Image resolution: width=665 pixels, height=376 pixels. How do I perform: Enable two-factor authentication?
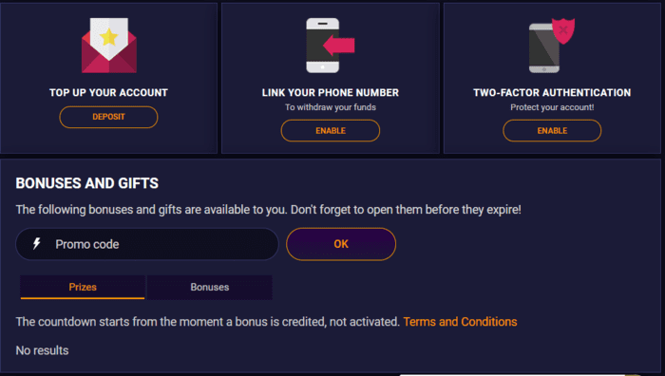[x=552, y=131]
